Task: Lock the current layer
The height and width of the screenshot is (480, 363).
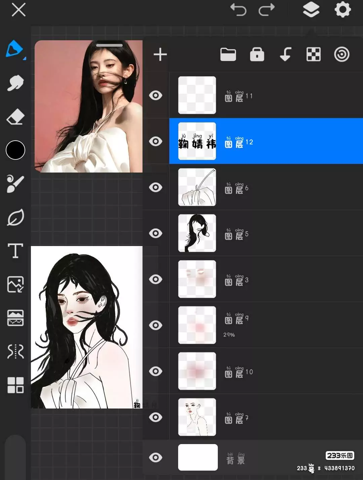Action: coord(257,54)
